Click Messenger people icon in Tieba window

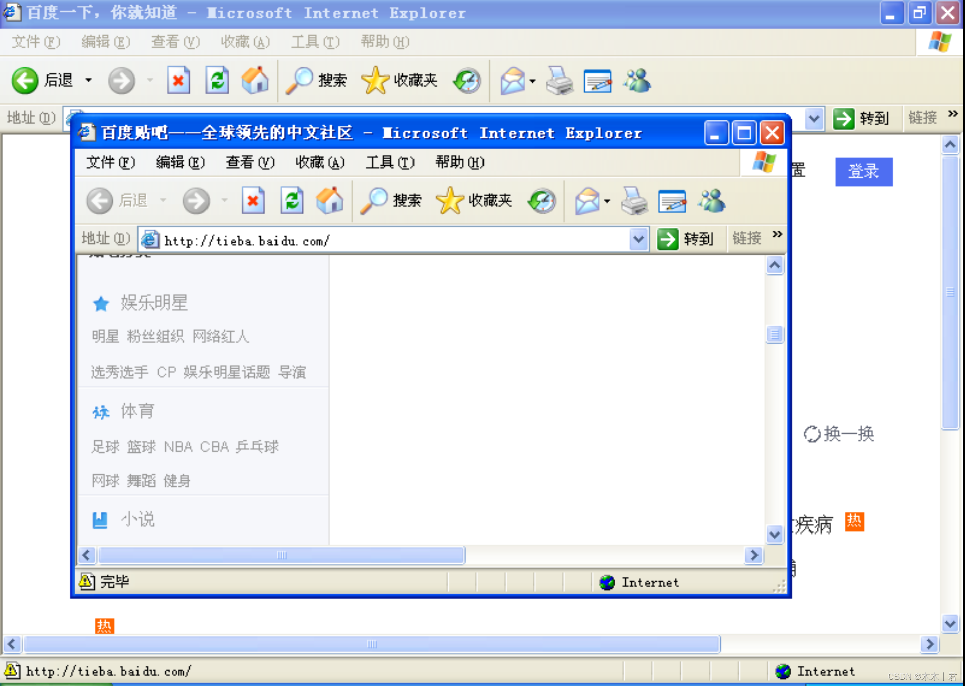coord(712,201)
